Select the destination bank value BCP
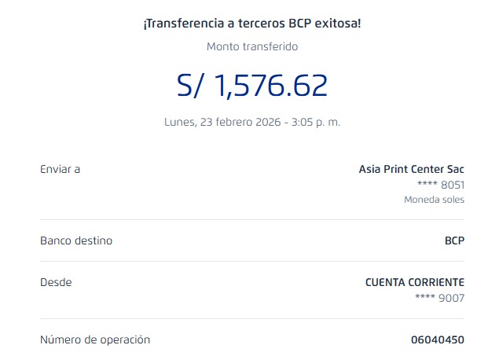488x356 pixels. [454, 240]
